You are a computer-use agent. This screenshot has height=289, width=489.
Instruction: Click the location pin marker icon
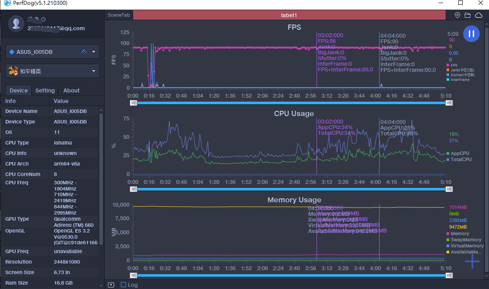(x=457, y=15)
